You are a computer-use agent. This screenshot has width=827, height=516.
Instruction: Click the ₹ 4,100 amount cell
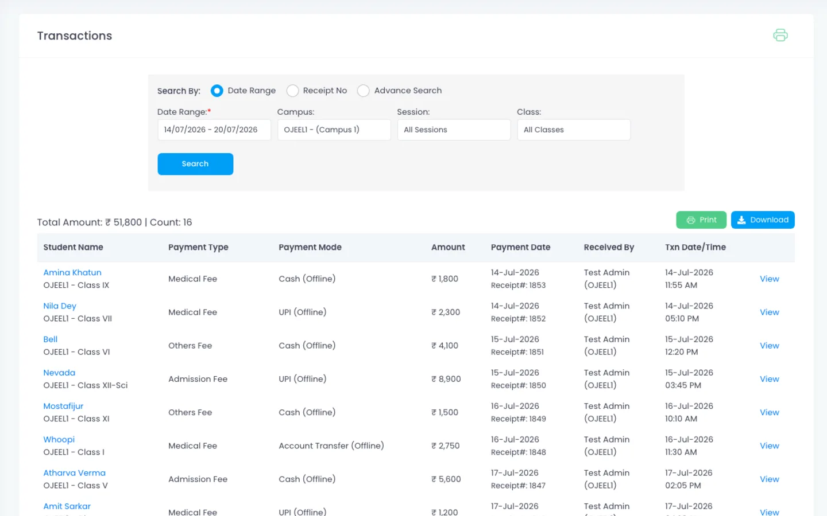(x=445, y=346)
